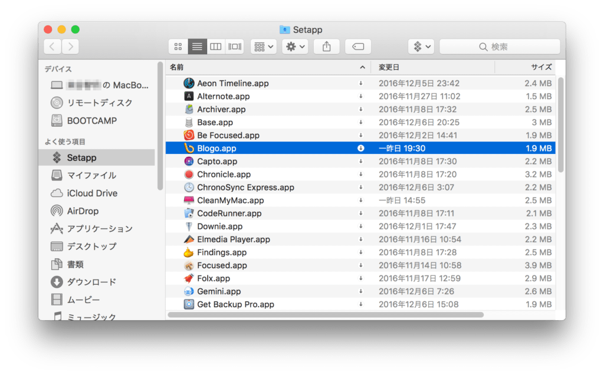Click the vertical scrollbar of file list
This screenshot has width=604, height=375.
(561, 125)
